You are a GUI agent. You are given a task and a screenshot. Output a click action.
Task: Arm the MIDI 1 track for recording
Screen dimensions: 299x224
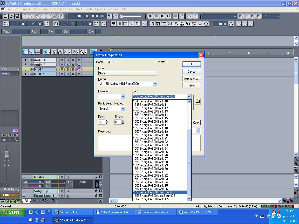(x=73, y=69)
